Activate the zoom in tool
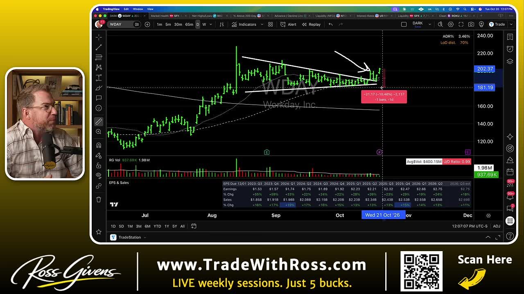The image size is (524, 294). pyautogui.click(x=99, y=132)
